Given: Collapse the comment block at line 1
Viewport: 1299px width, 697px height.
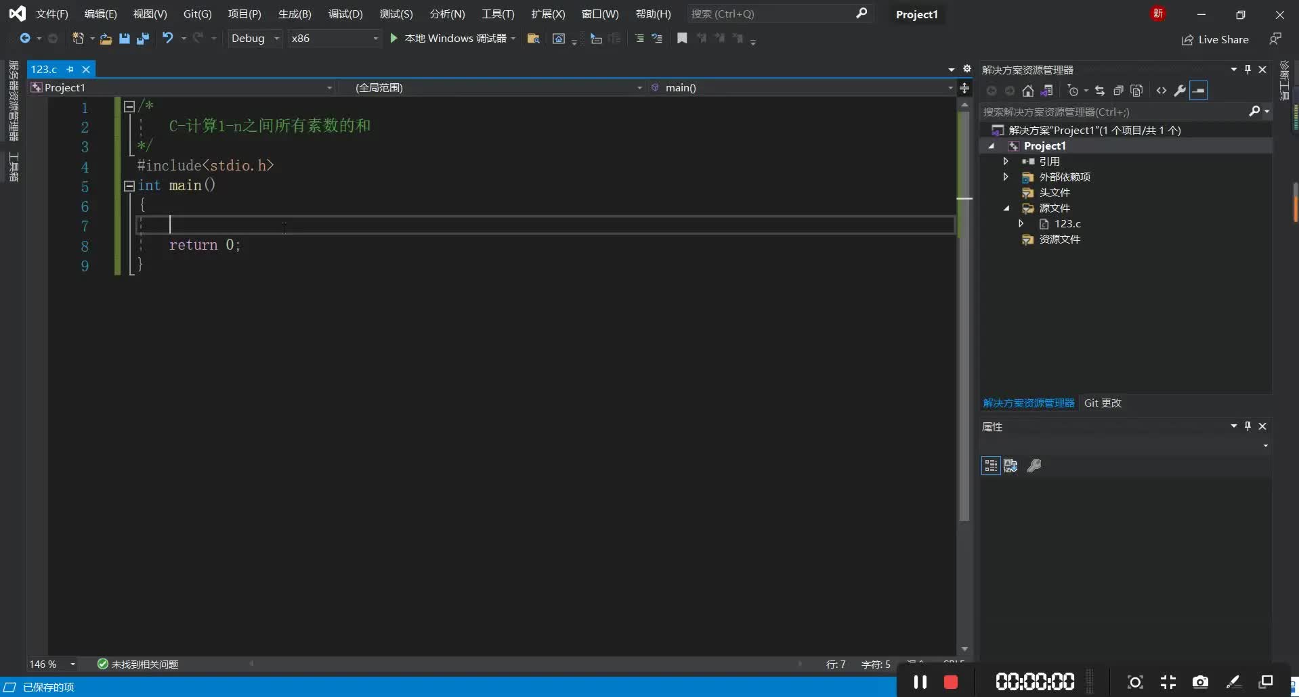Looking at the screenshot, I should point(129,106).
